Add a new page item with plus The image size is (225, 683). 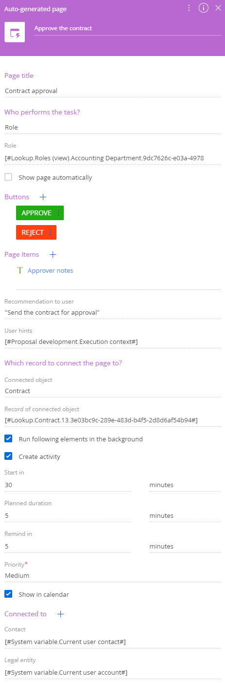point(53,254)
